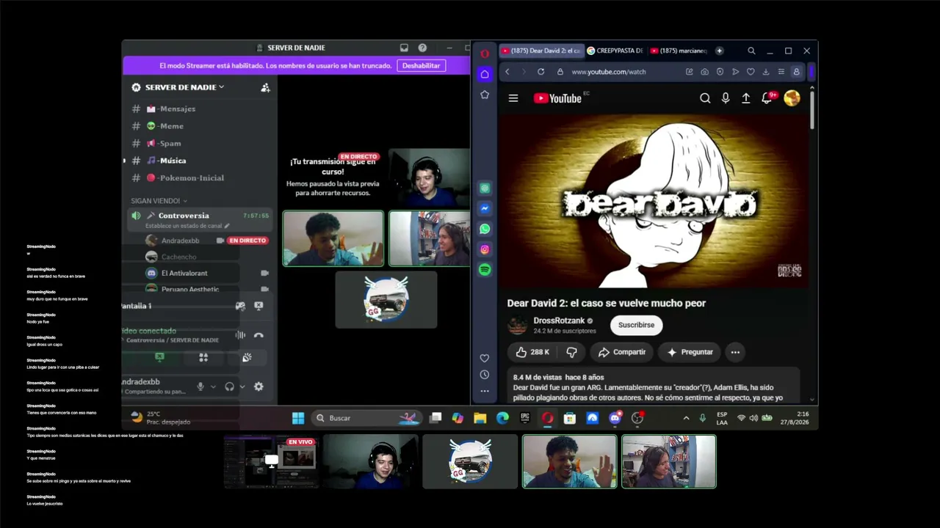The height and width of the screenshot is (528, 940).
Task: Deafen audio with the headphones icon
Action: tap(230, 386)
